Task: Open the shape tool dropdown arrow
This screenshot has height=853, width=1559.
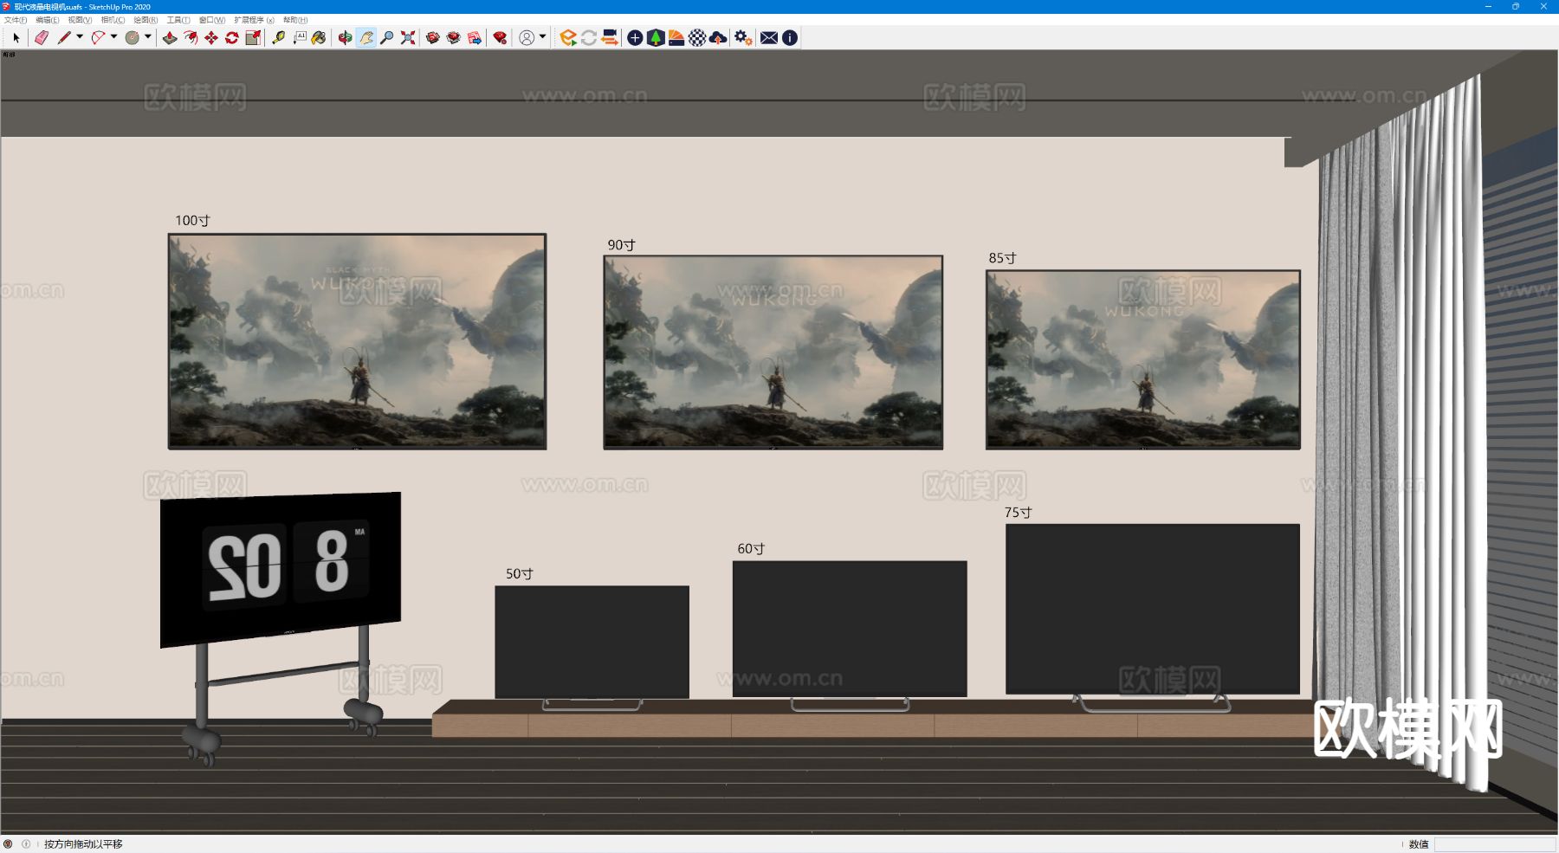Action: point(147,37)
